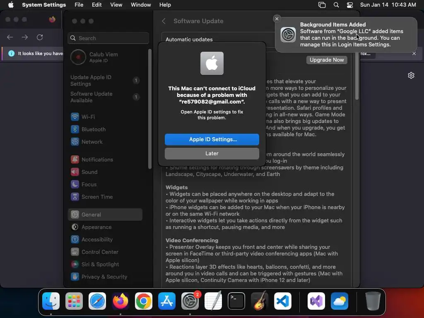424x318 pixels.
Task: Open Privacy & Security hand icon
Action: tap(75, 277)
